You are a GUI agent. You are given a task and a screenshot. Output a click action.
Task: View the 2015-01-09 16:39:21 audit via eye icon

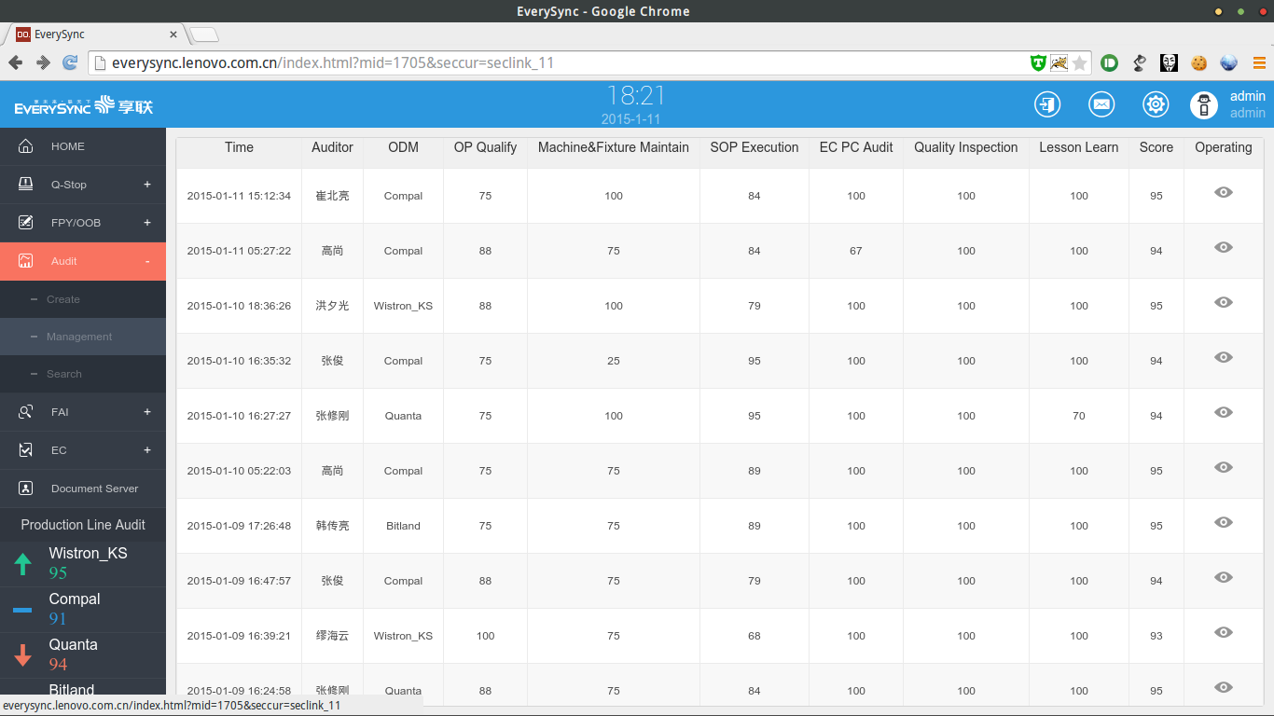tap(1224, 632)
